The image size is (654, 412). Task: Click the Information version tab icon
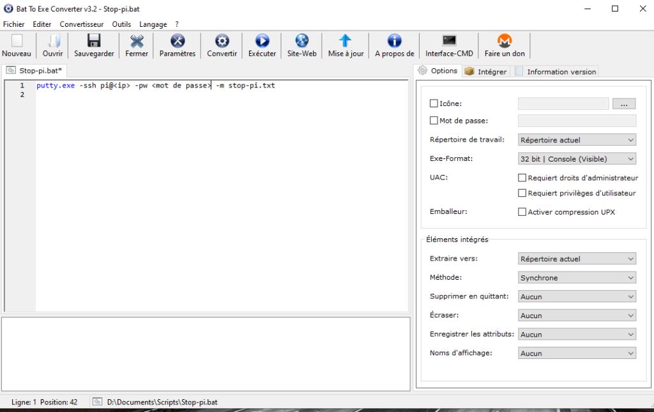[519, 72]
